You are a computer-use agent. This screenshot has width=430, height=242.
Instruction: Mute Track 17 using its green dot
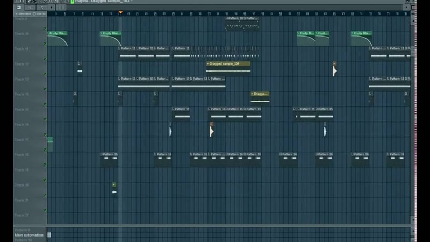tap(45, 150)
